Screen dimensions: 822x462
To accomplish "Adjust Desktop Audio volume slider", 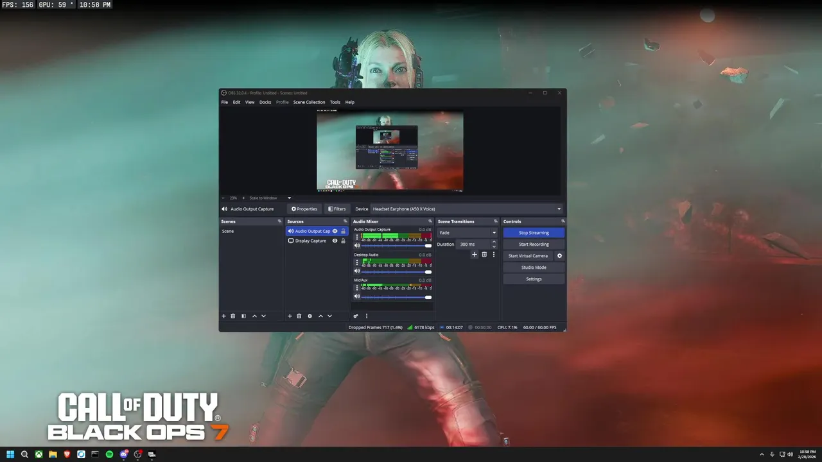I will (x=397, y=271).
